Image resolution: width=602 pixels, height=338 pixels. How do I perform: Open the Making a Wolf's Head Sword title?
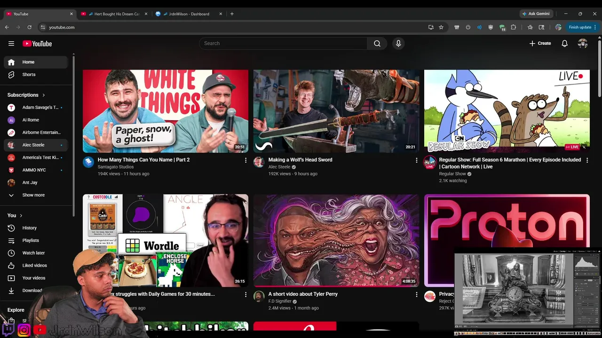(x=300, y=160)
